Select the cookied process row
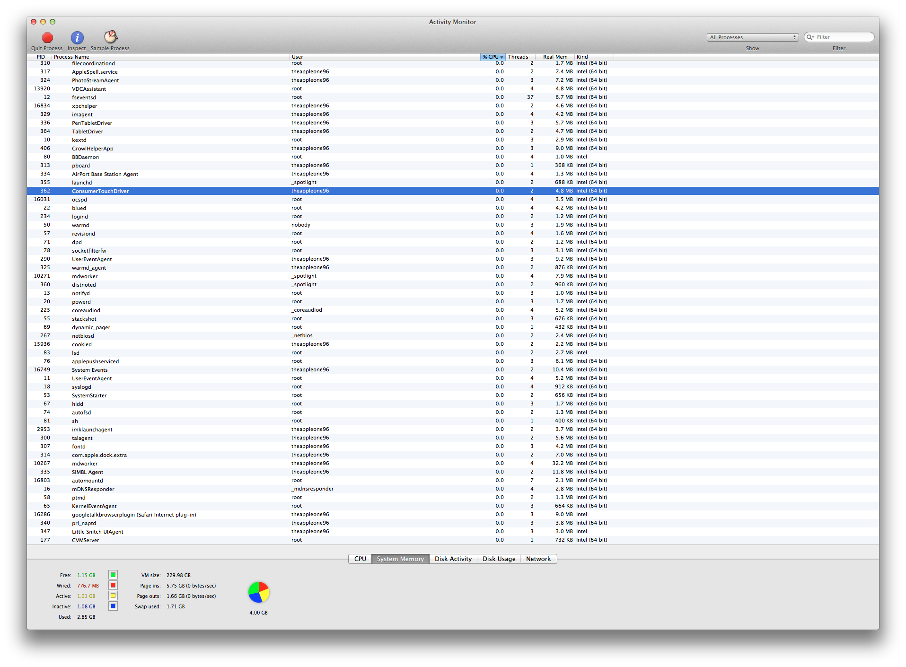 point(453,344)
